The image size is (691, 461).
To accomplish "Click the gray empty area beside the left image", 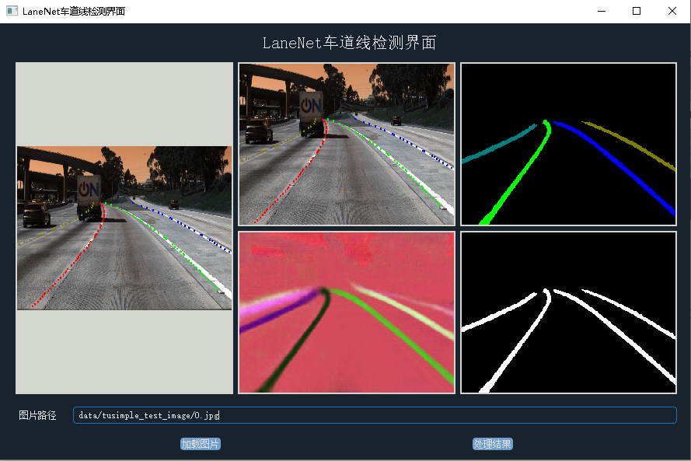I will tap(124, 101).
